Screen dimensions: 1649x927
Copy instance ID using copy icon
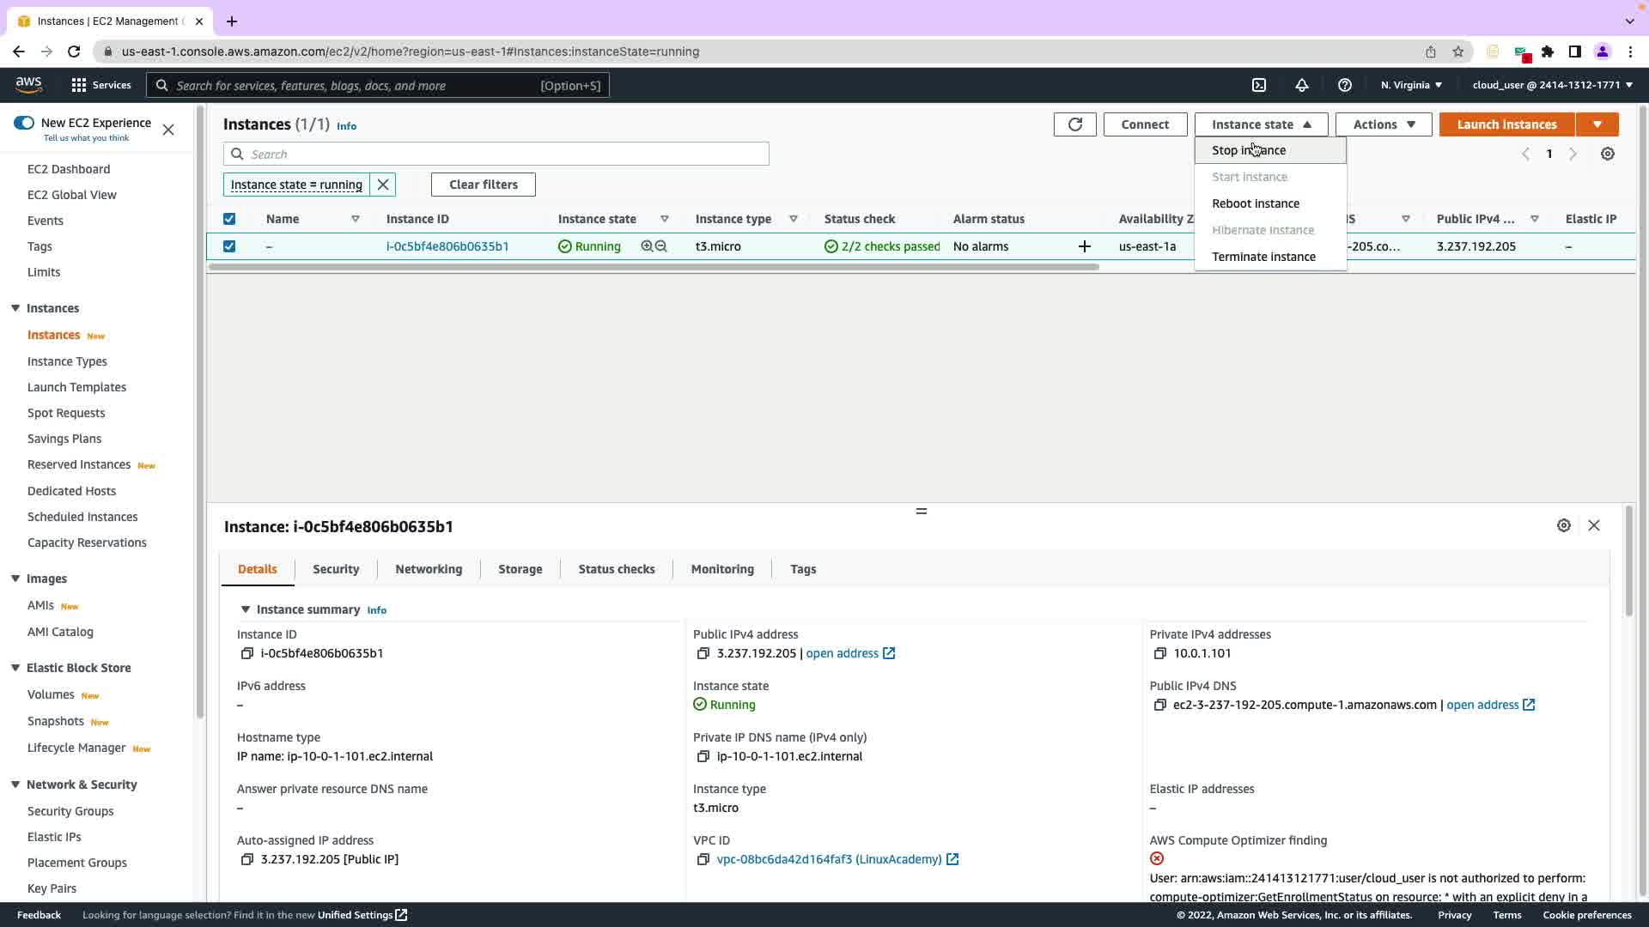pos(247,654)
